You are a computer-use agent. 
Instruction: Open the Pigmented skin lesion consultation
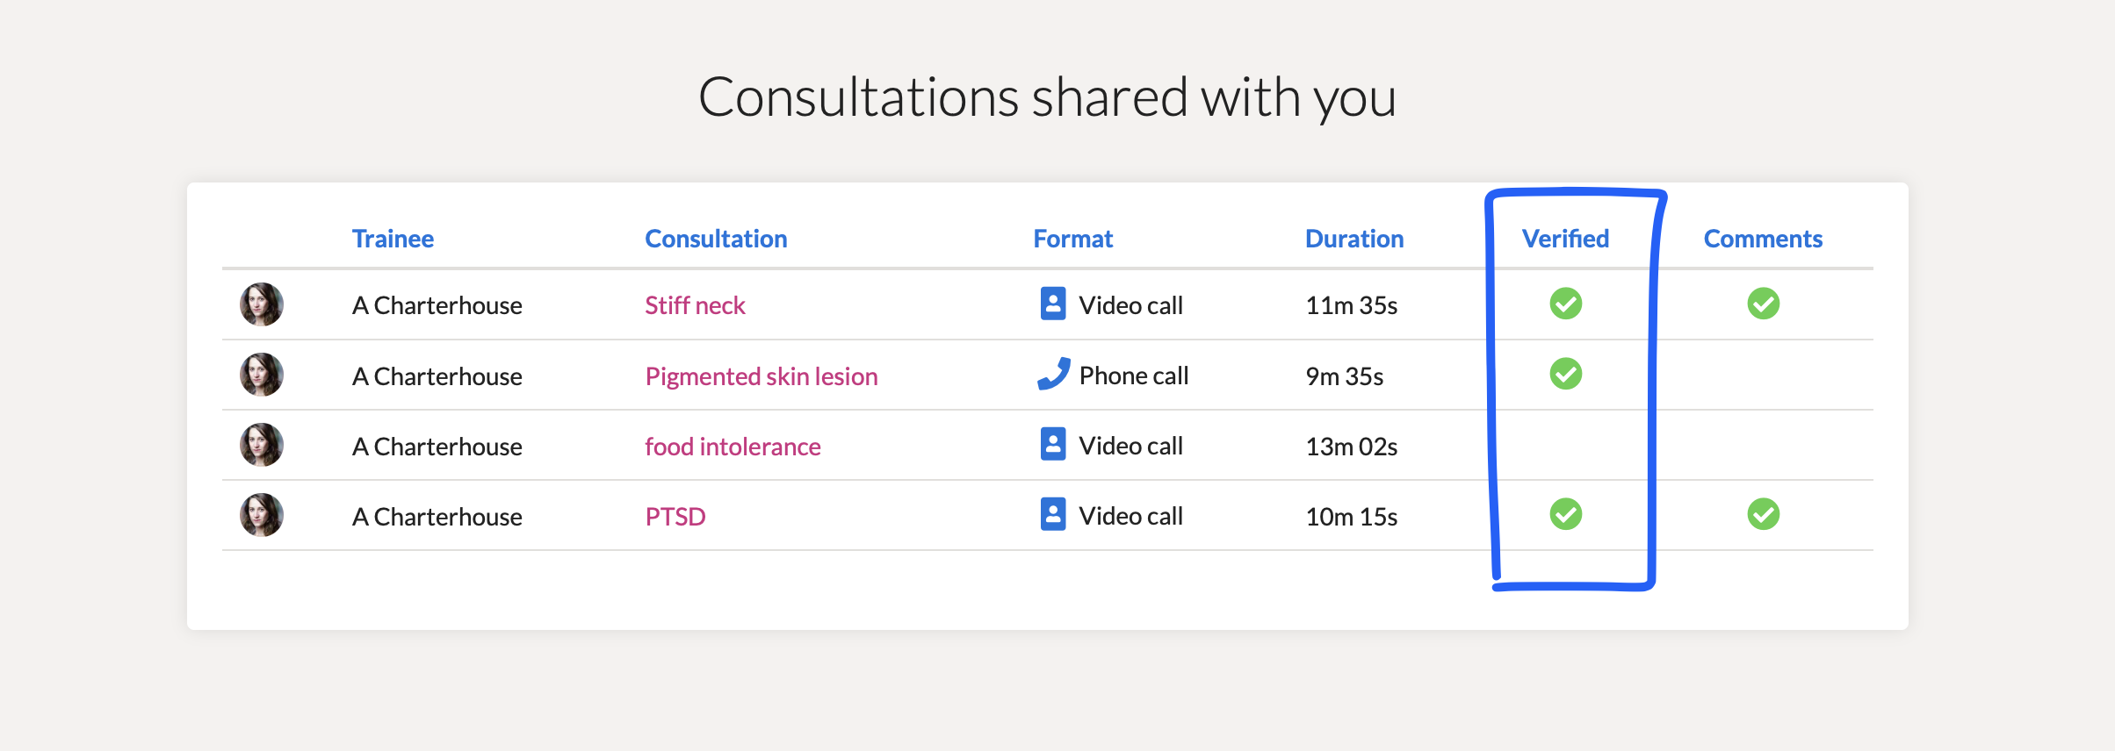(x=762, y=376)
